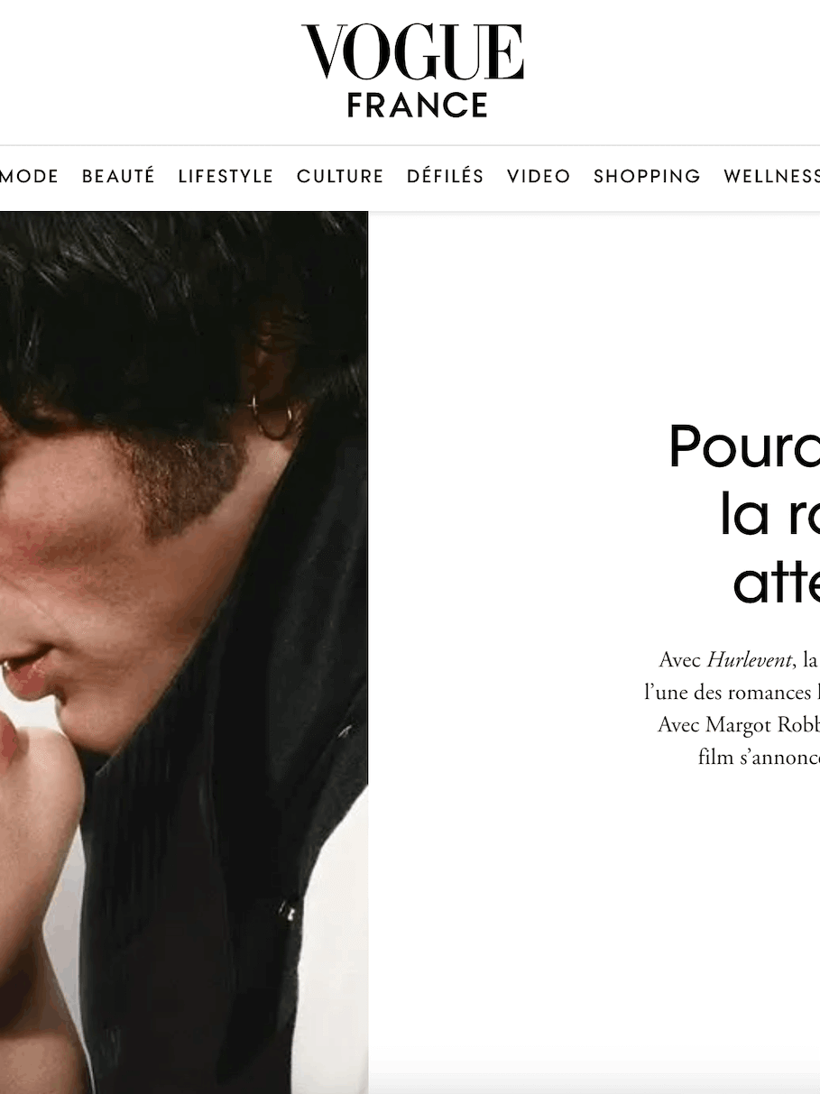
Task: Select the WELLNESS navigation item
Action: 772,176
